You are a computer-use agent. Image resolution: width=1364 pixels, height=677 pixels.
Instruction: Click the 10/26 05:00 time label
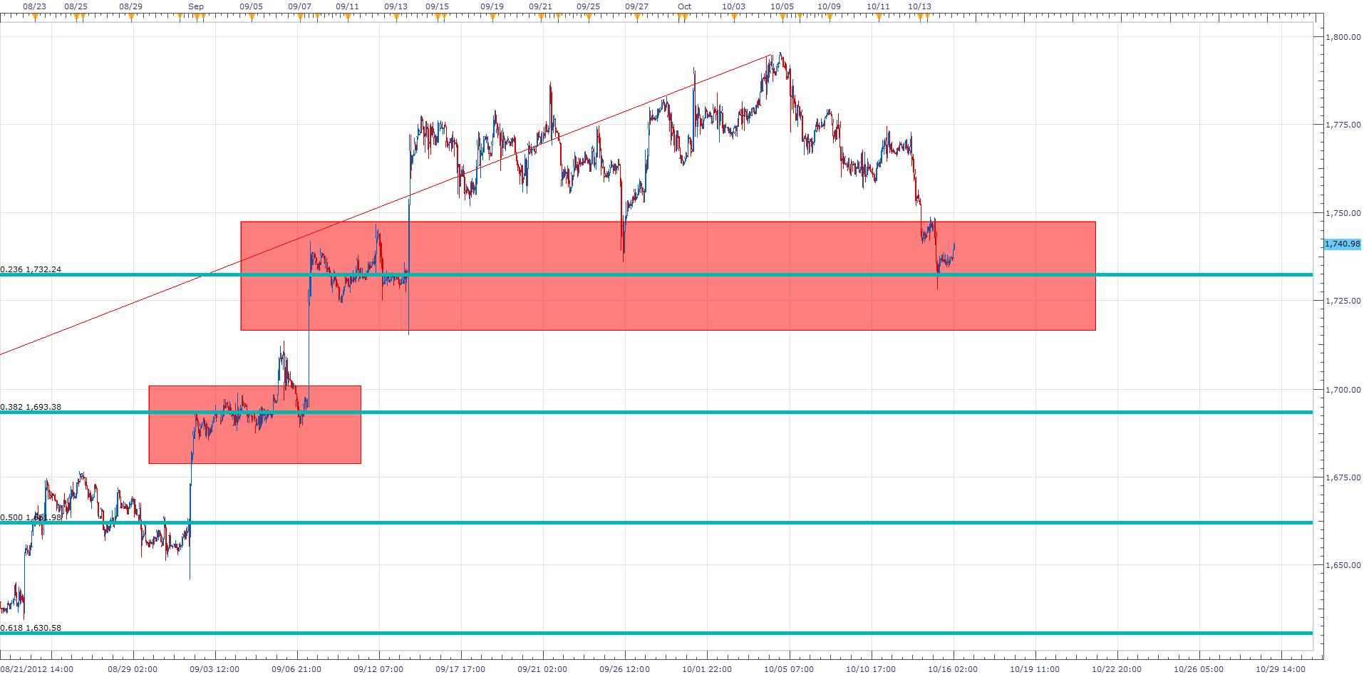1199,669
